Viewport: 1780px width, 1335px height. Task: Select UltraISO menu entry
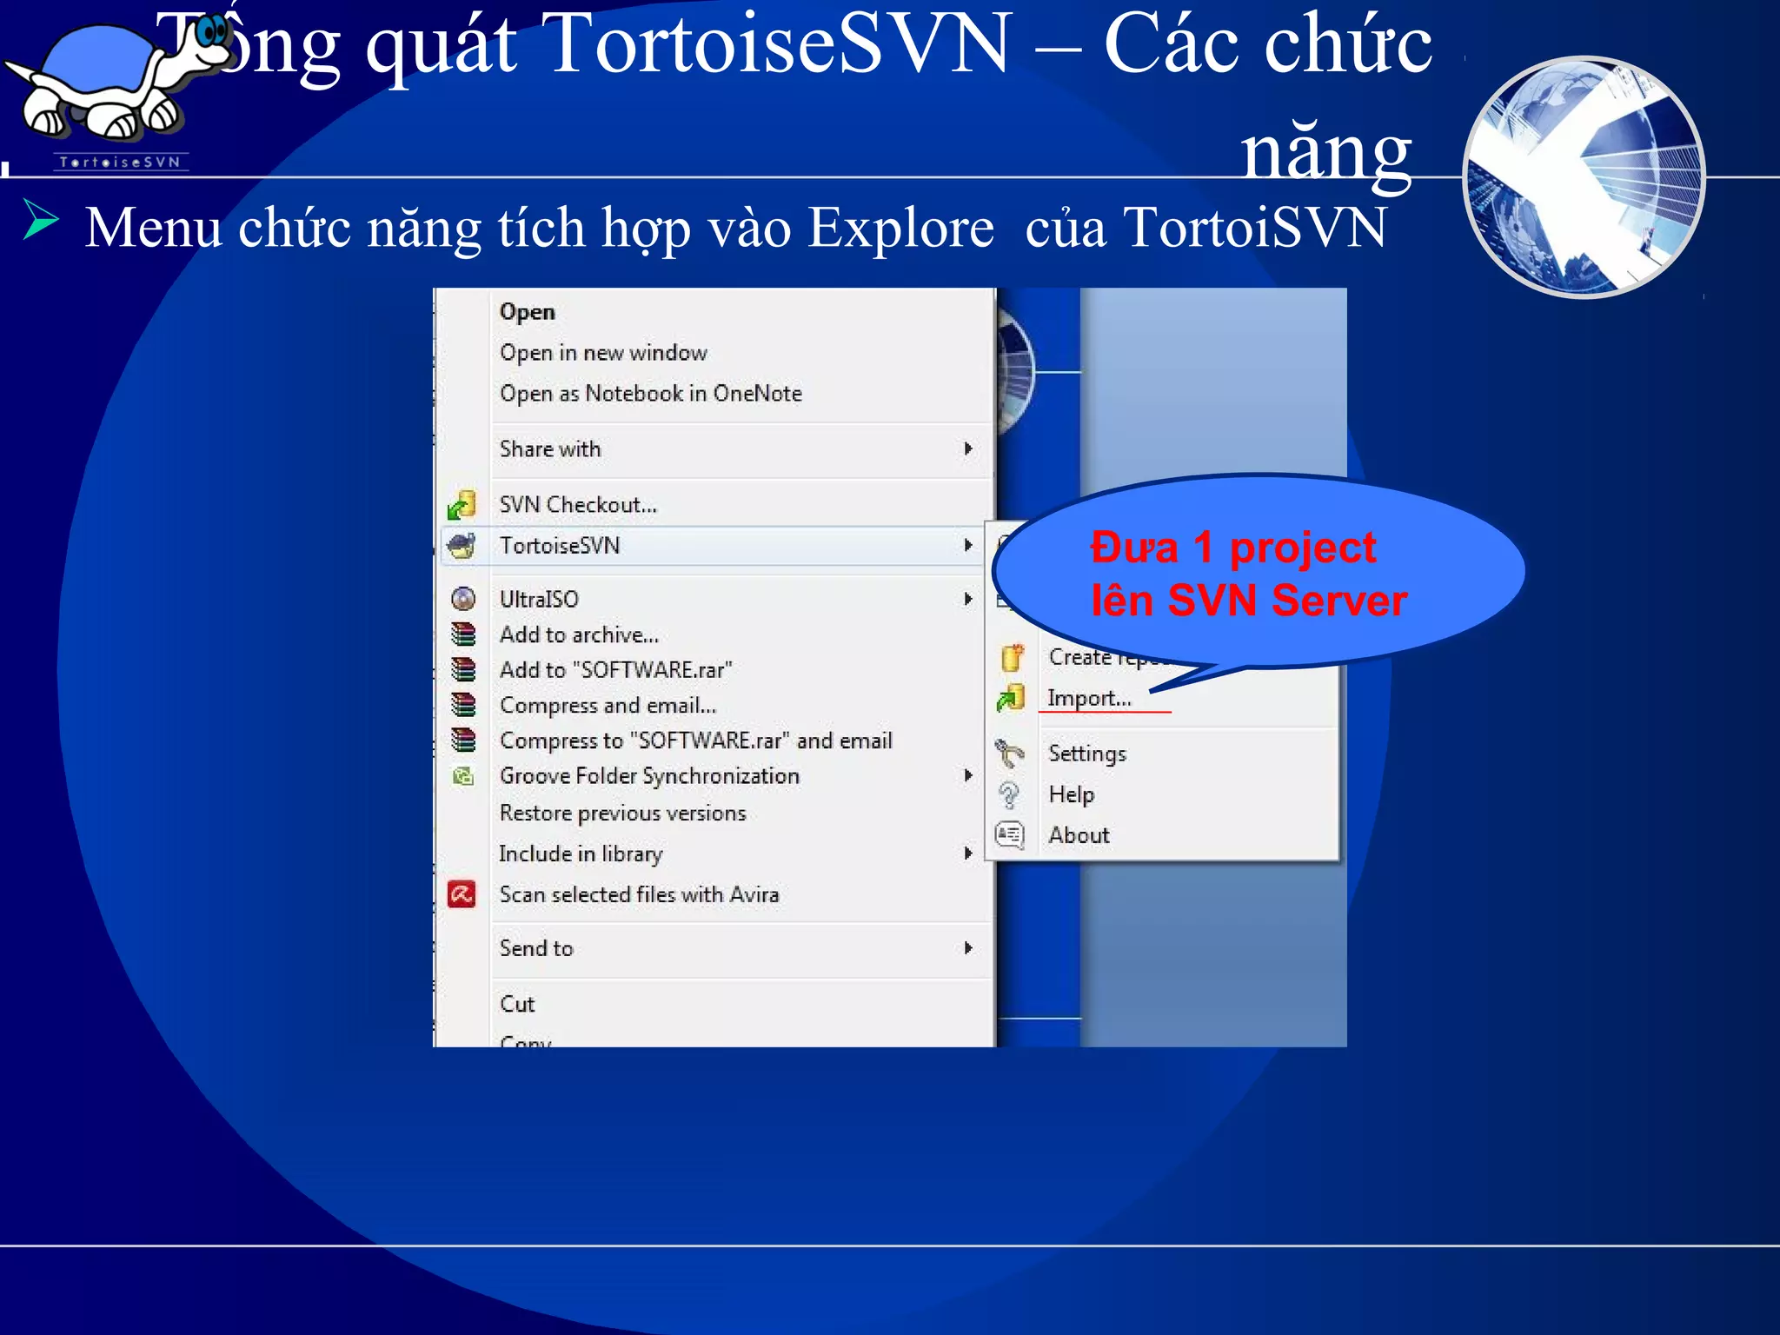539,600
